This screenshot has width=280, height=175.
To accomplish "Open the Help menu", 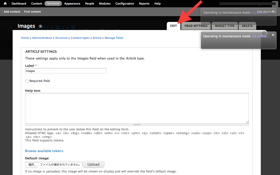I will coord(157,4).
